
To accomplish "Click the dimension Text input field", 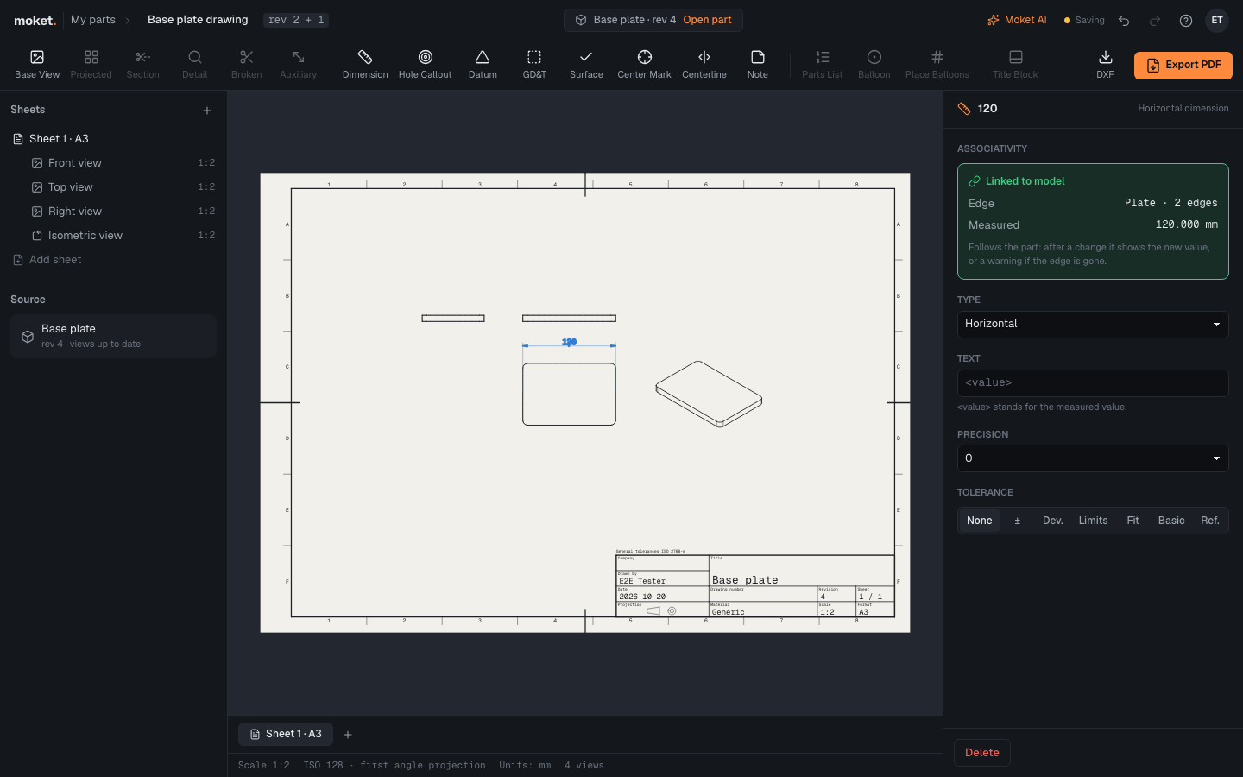I will pos(1093,383).
